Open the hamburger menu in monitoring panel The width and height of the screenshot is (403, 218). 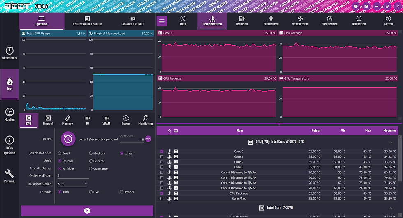(162, 21)
